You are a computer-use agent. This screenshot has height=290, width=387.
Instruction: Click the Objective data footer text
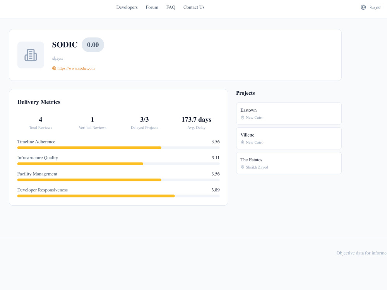pyautogui.click(x=361, y=253)
